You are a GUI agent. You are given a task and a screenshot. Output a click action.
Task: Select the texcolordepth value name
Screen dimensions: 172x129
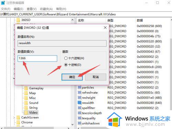pyautogui.click(x=92, y=113)
